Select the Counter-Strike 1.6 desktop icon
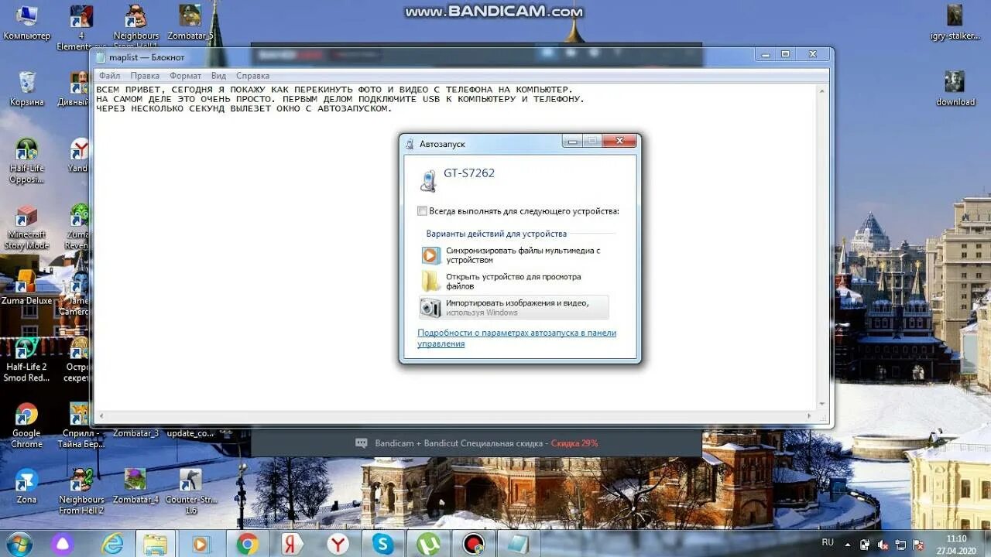Screen dimensions: 991x557 (190, 491)
